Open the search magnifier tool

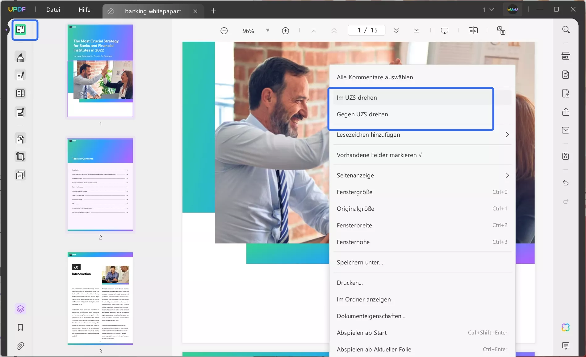pos(566,30)
